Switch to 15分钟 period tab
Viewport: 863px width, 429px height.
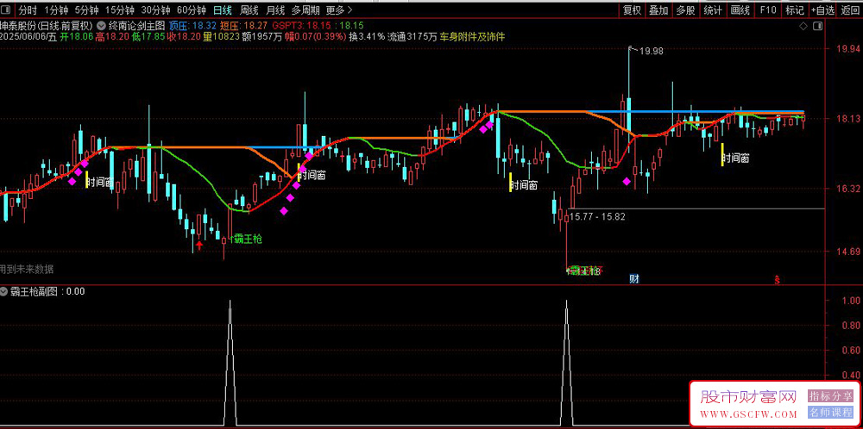tap(119, 9)
